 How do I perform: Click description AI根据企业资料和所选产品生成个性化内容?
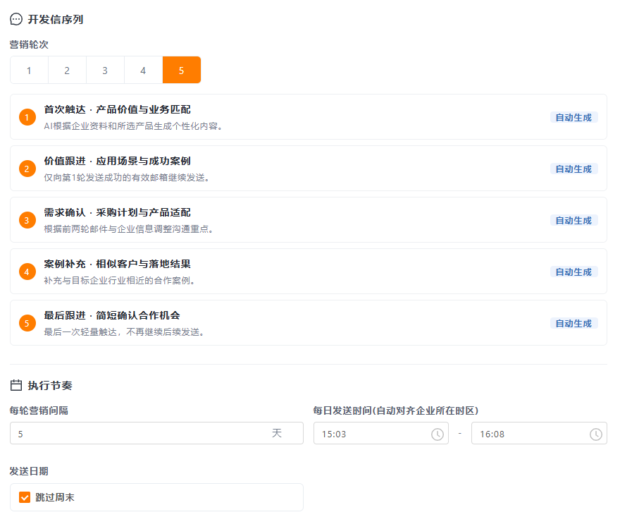pos(133,126)
